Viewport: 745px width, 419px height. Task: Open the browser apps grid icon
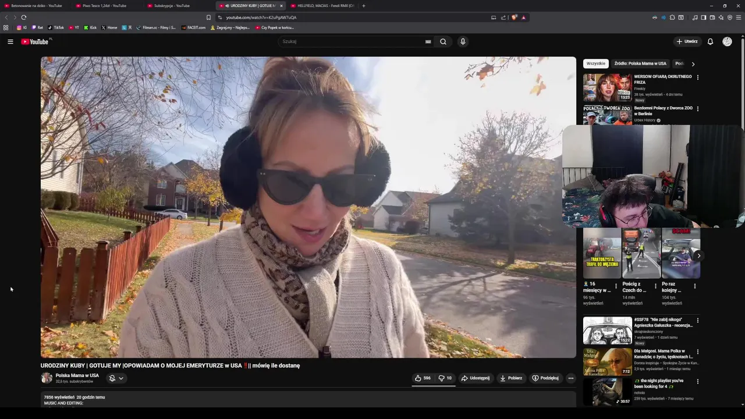click(x=6, y=27)
